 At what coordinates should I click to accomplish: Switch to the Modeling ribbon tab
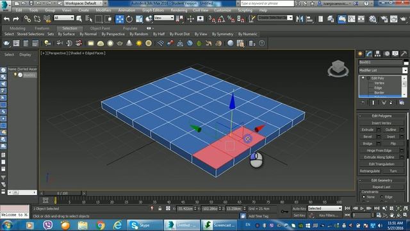click(17, 28)
